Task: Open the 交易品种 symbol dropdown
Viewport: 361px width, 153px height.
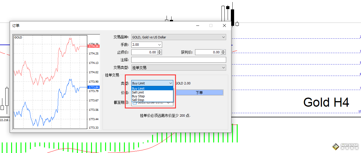Action: point(179,37)
